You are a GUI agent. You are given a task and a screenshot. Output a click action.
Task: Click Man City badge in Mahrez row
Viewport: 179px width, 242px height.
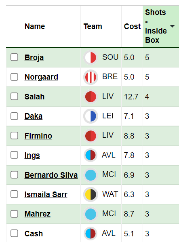click(91, 214)
